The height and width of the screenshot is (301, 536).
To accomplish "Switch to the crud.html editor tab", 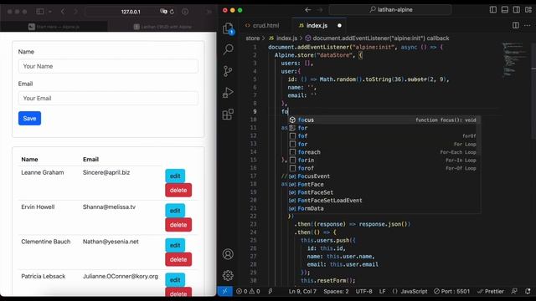I will [262, 25].
